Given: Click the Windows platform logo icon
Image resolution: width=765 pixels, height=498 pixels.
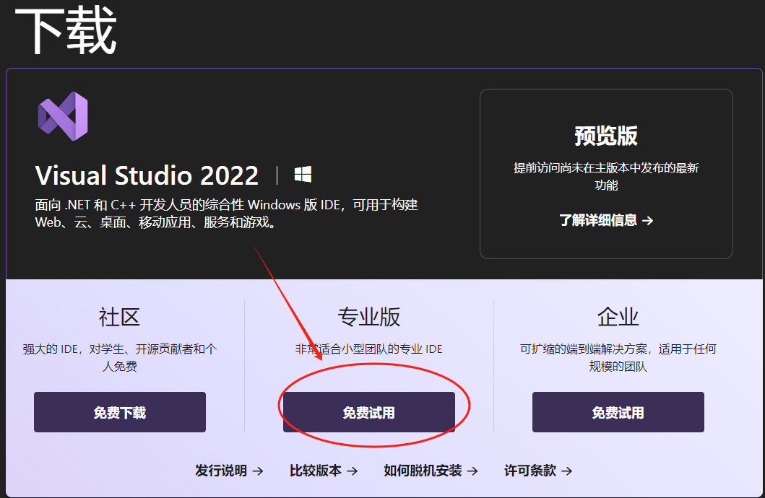Looking at the screenshot, I should coord(303,174).
